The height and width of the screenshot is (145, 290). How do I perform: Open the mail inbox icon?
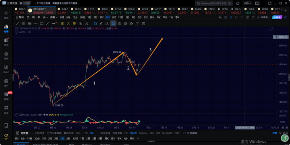click(x=257, y=3)
